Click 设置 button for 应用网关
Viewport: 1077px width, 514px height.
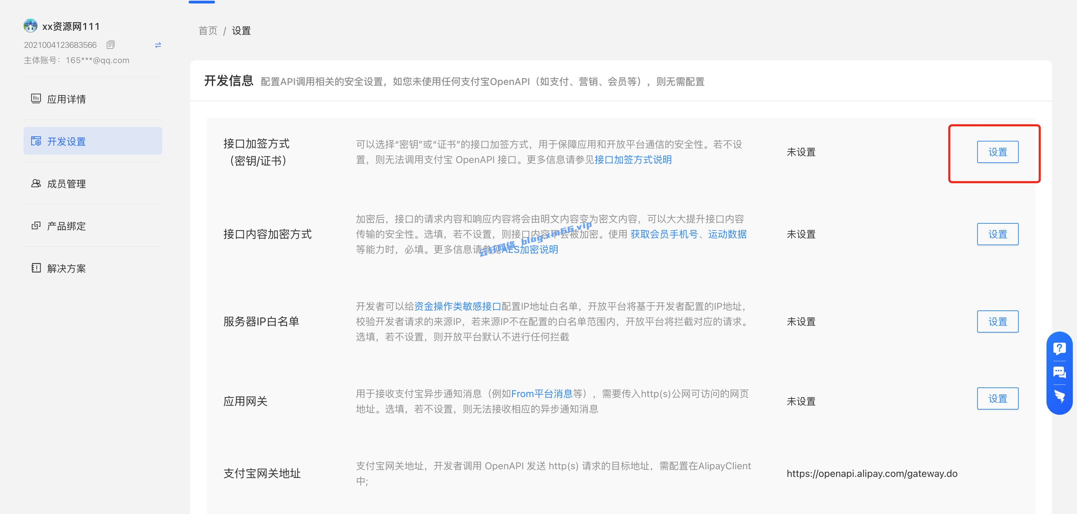click(998, 399)
